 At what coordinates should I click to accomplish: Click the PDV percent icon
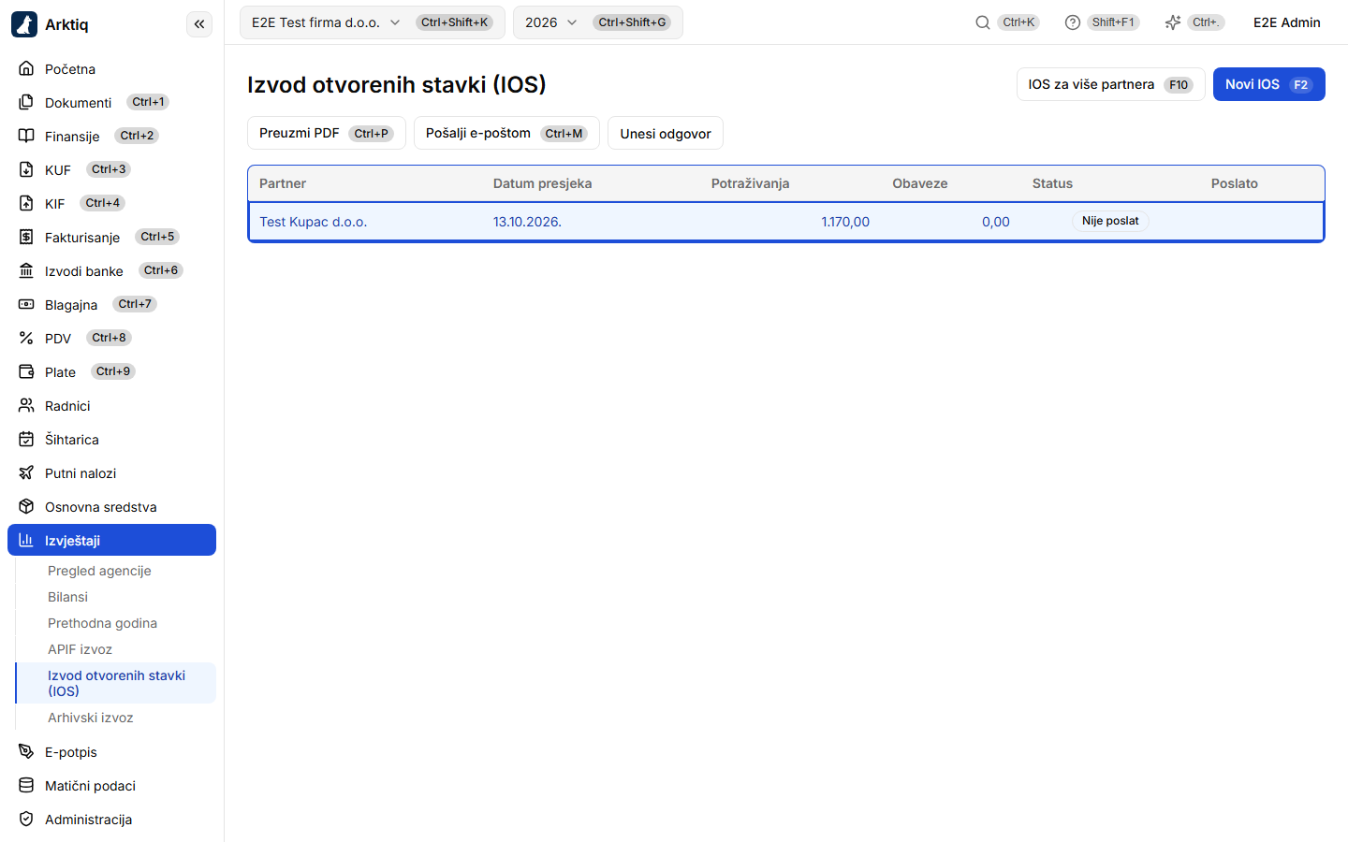tap(26, 338)
